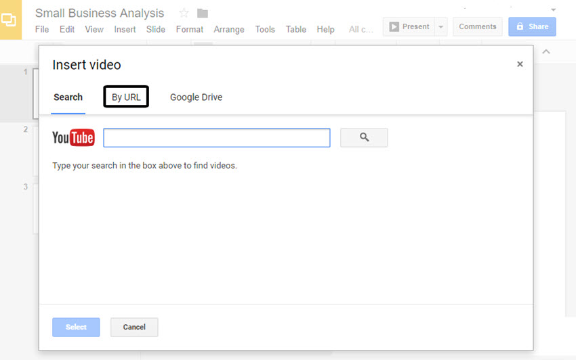Open the File menu
576x360 pixels.
[x=42, y=29]
